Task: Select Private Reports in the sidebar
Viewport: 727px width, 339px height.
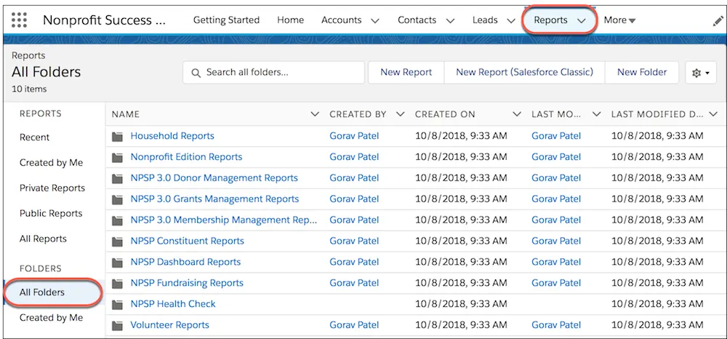Action: pyautogui.click(x=52, y=188)
